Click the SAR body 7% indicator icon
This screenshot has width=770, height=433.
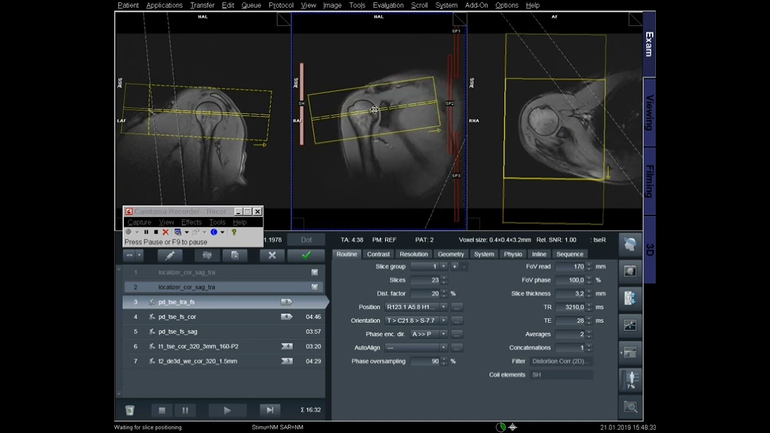(630, 380)
